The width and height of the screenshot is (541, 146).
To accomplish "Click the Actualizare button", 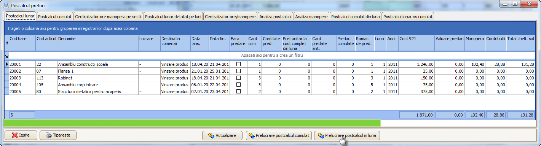I will [x=222, y=135].
